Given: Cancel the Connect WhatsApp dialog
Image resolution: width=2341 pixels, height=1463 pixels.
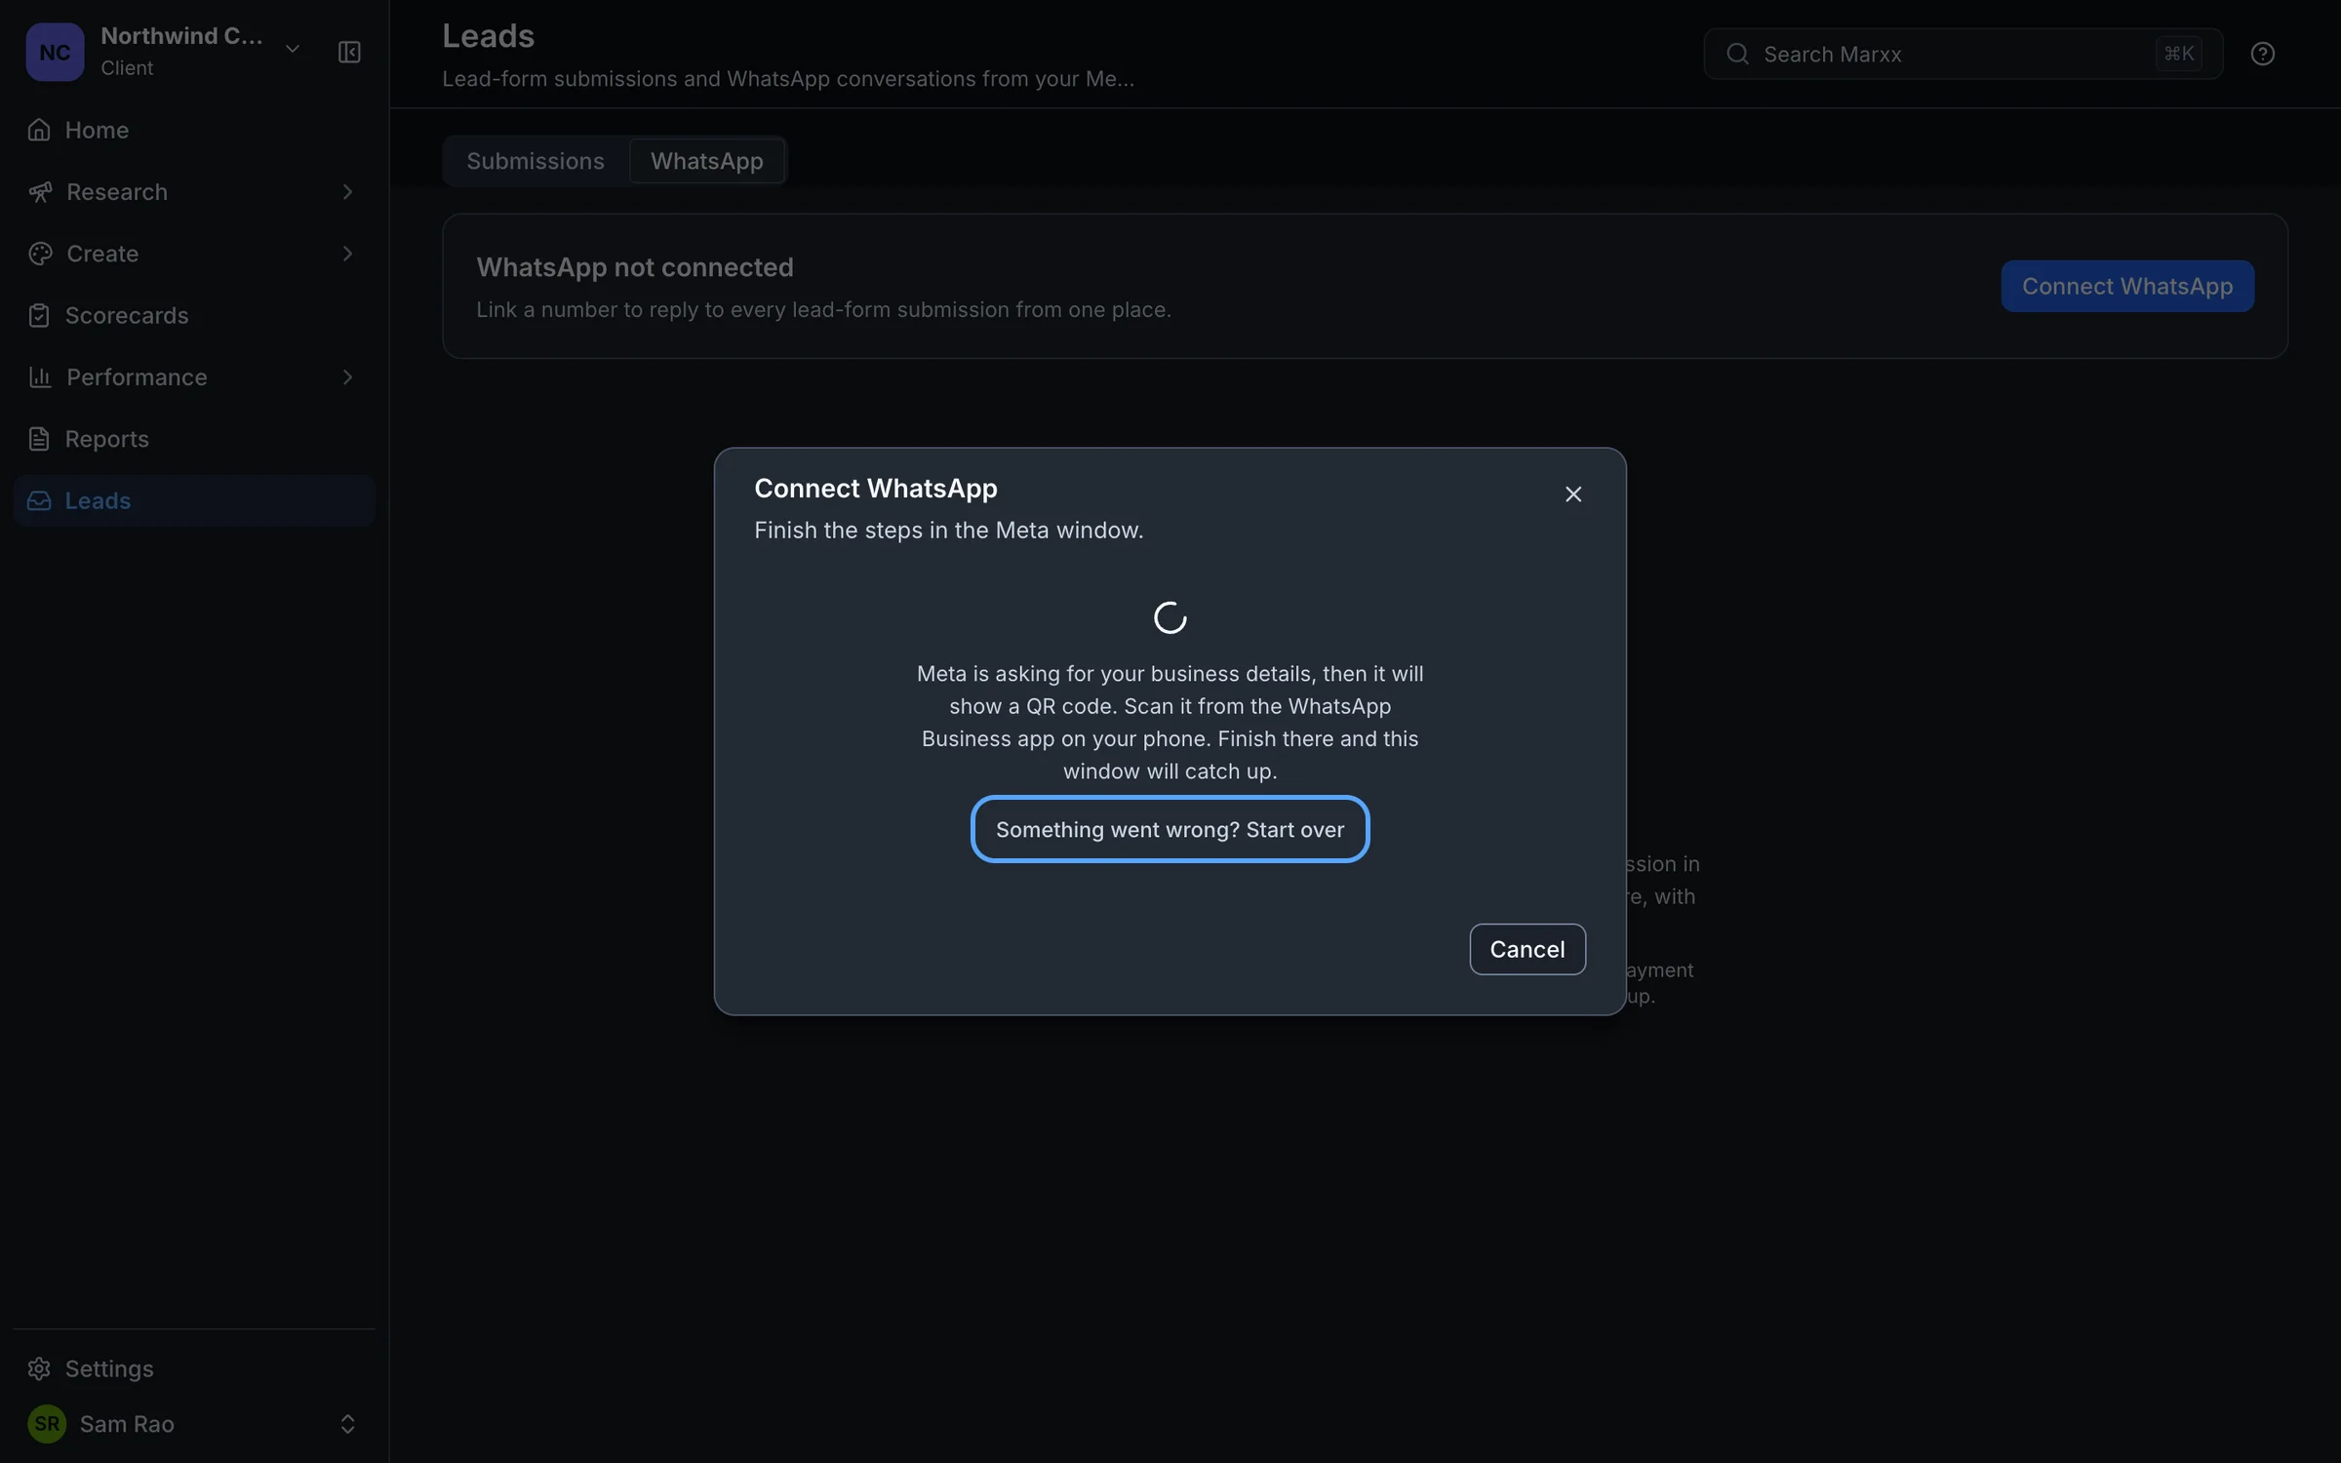Looking at the screenshot, I should pos(1527,949).
